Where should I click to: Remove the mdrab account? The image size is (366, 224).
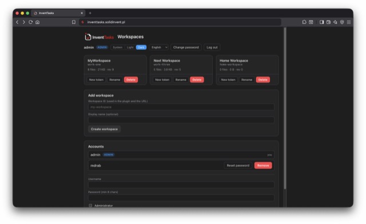(x=263, y=166)
